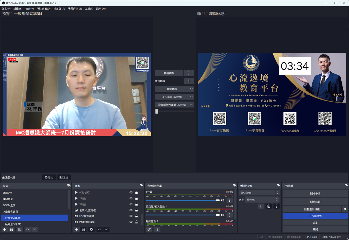349x240 pixels.
Task: Adjust the 麥克風/輸入音效 1 volume slider
Action: coord(218,215)
